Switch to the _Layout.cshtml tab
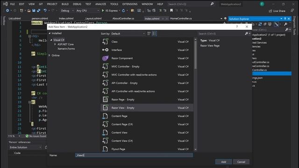This screenshot has height=168, width=299. (93, 19)
